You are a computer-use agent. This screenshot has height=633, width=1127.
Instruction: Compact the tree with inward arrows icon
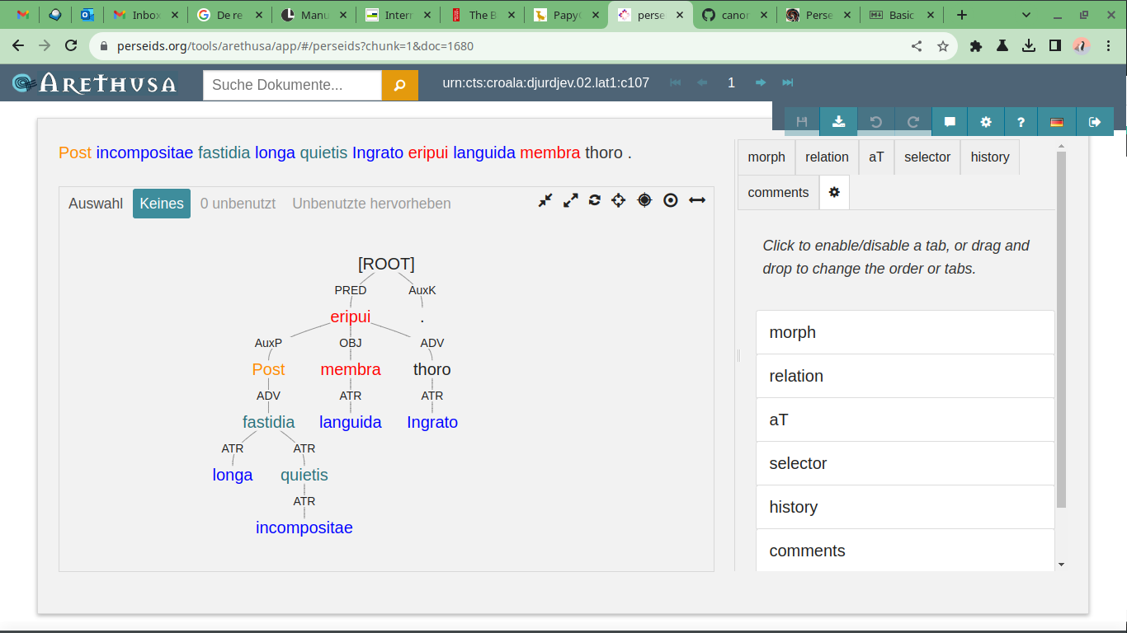(x=545, y=200)
